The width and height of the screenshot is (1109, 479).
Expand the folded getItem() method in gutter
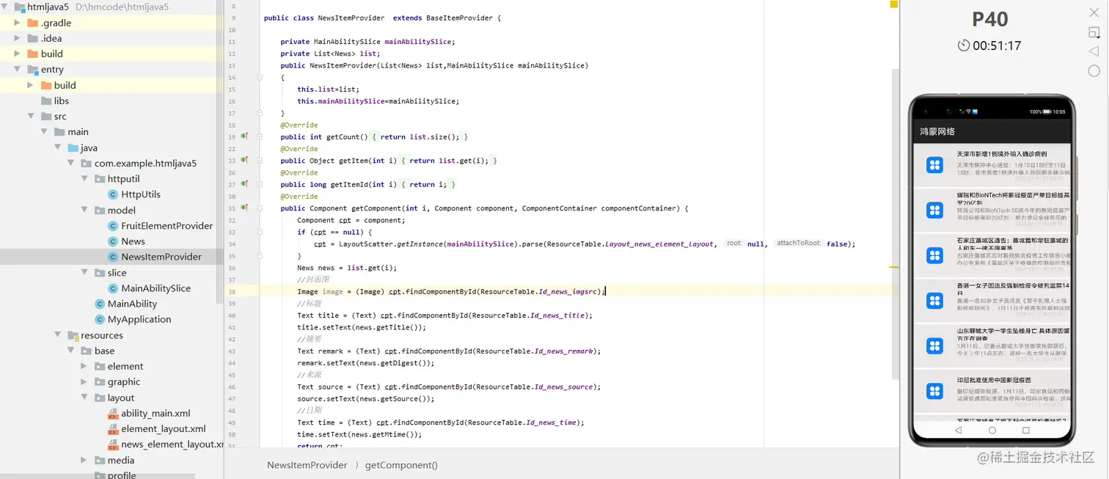(259, 160)
